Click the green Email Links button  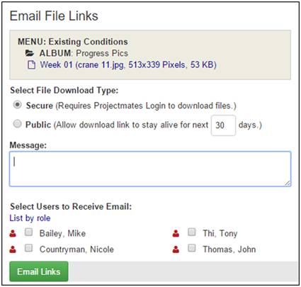pos(39,271)
